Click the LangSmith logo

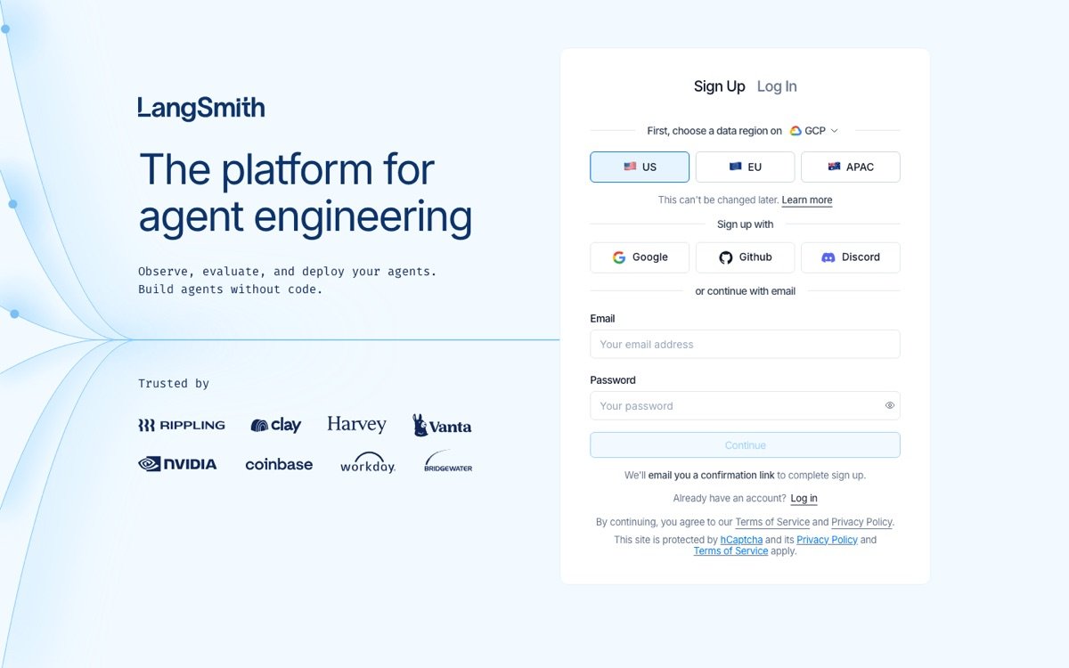pos(201,109)
